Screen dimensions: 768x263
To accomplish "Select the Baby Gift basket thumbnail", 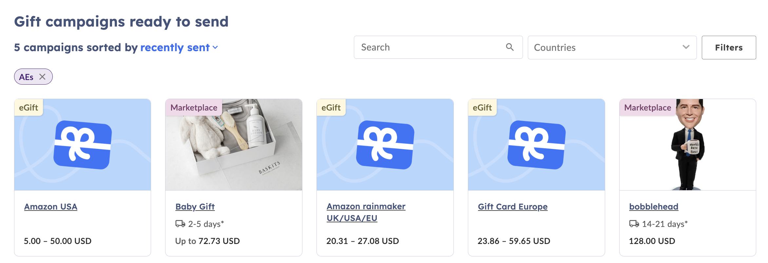I will [x=234, y=145].
